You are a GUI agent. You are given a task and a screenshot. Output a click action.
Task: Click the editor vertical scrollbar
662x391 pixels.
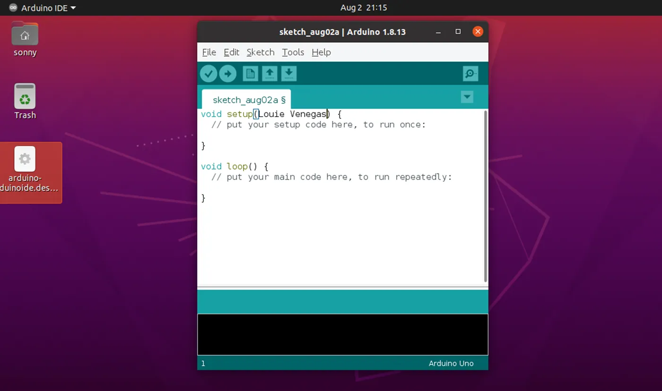(x=486, y=196)
